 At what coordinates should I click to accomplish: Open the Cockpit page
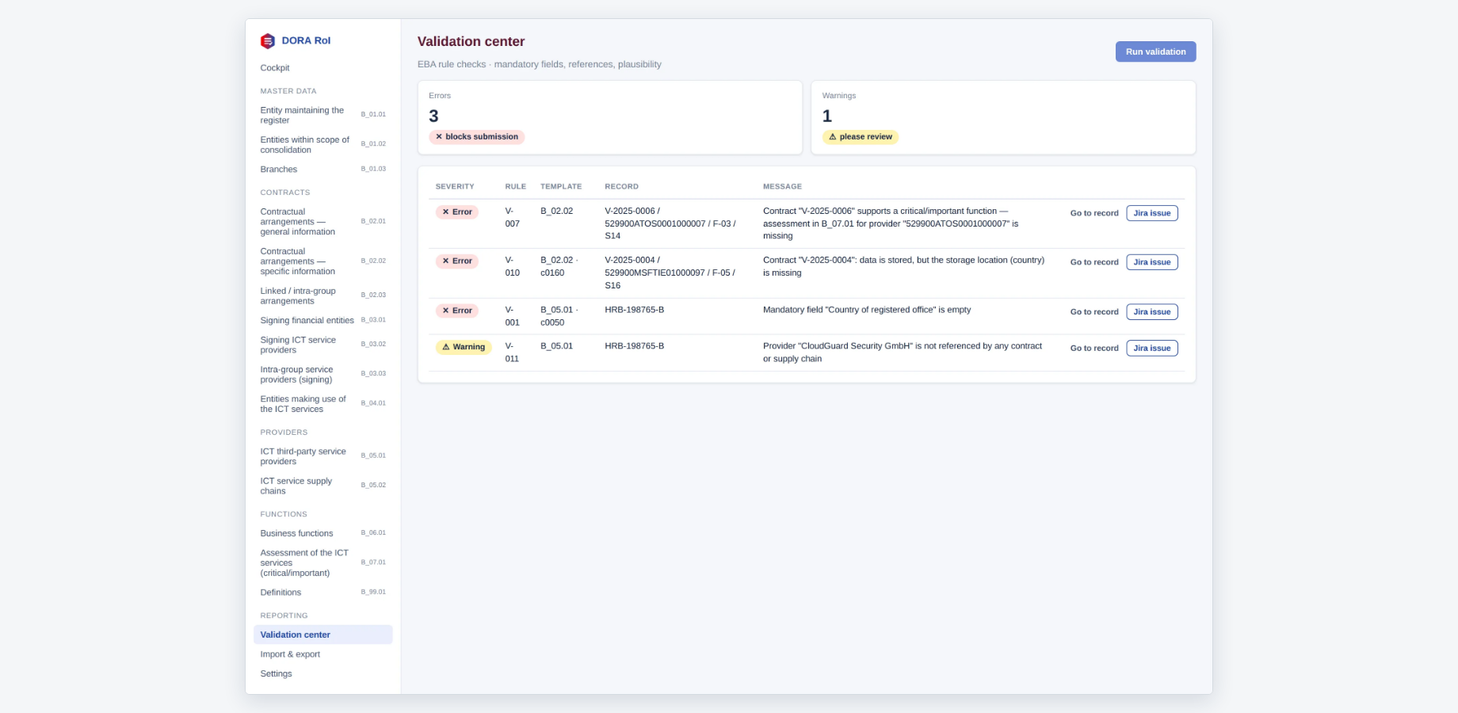click(323, 68)
